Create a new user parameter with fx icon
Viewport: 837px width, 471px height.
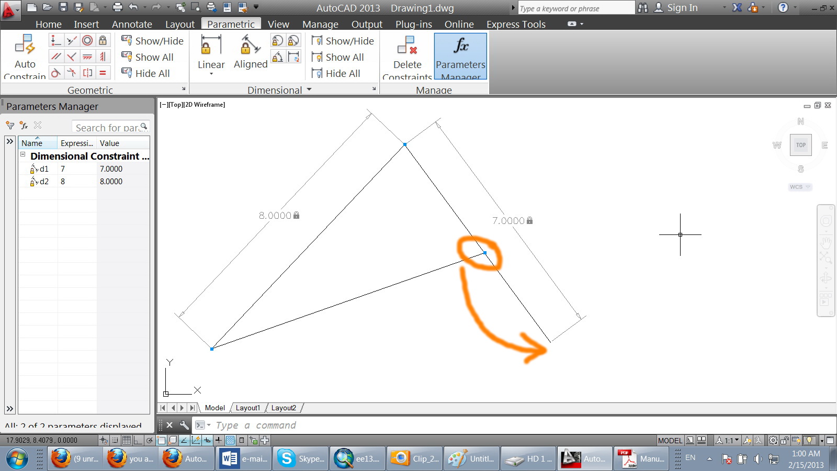[x=23, y=125]
